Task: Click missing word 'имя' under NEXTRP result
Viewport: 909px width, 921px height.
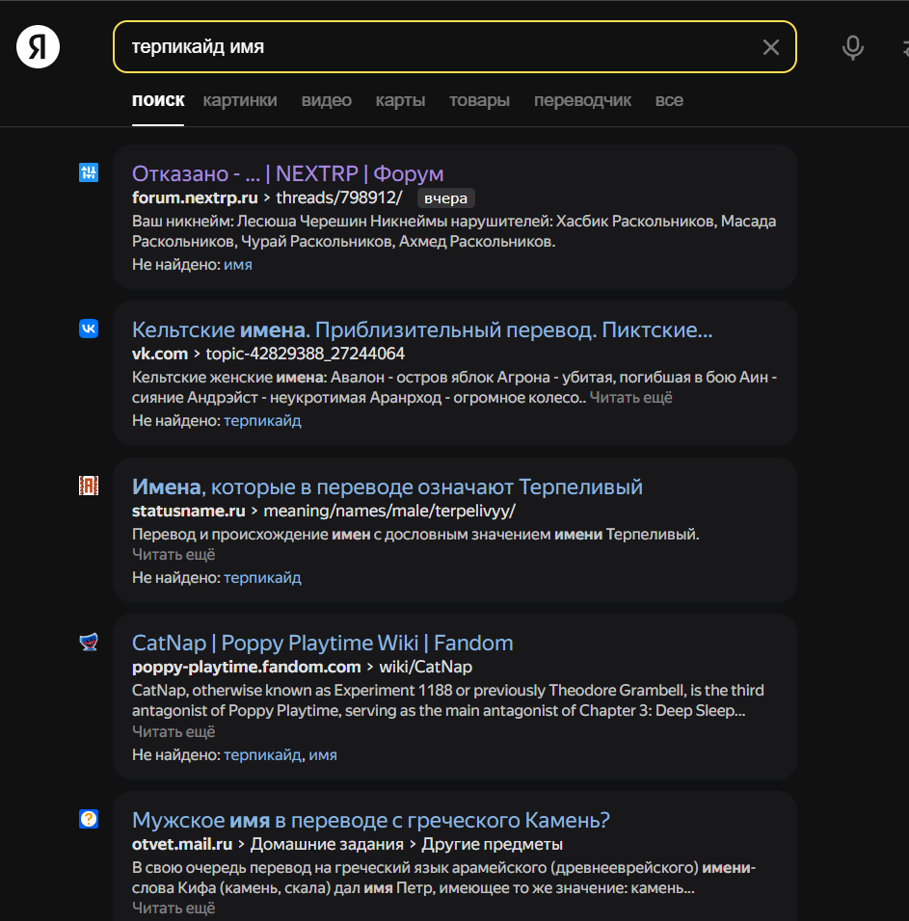Action: tap(238, 265)
